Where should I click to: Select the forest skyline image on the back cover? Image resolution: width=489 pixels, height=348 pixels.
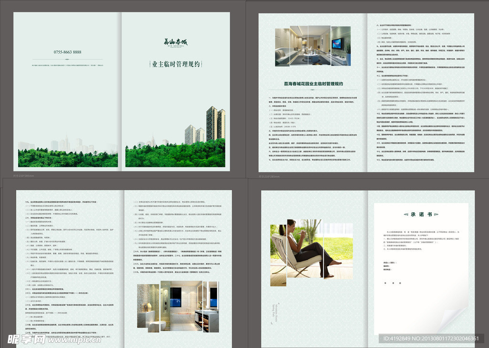[68, 151]
